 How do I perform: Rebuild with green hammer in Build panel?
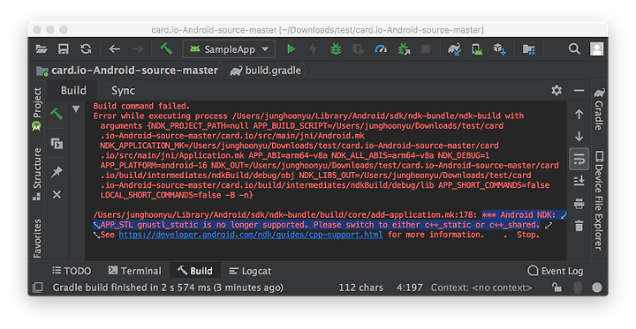(57, 114)
